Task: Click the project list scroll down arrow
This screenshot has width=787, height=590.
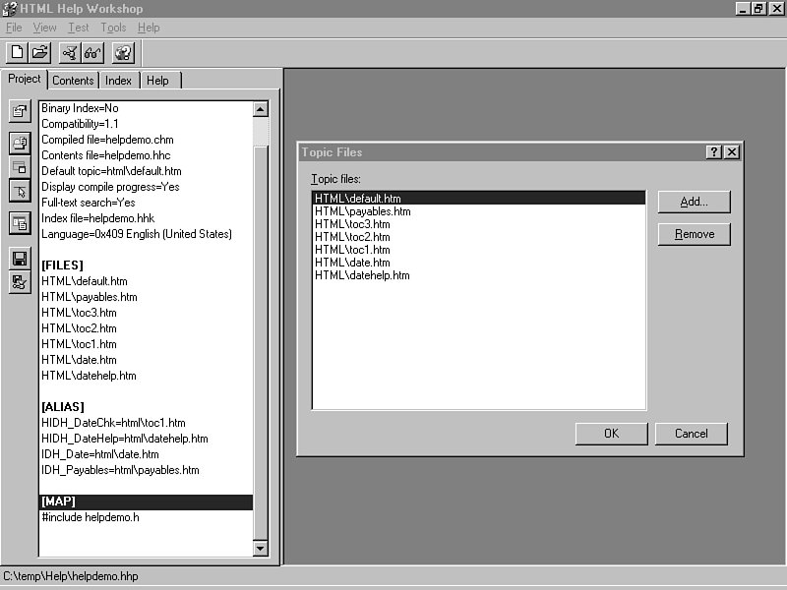Action: (x=261, y=548)
